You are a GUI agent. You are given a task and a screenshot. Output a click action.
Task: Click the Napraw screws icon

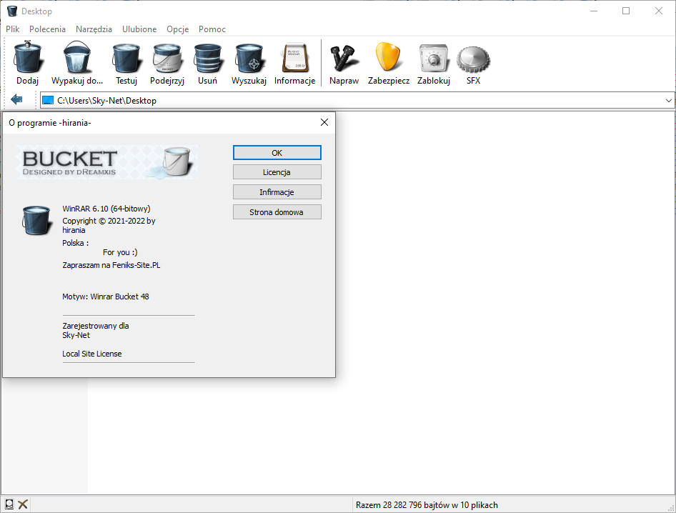pos(344,57)
